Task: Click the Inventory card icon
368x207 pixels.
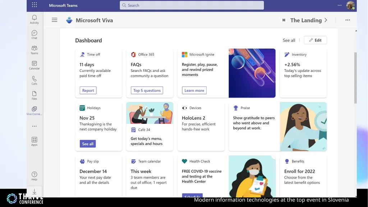Action: pos(287,55)
